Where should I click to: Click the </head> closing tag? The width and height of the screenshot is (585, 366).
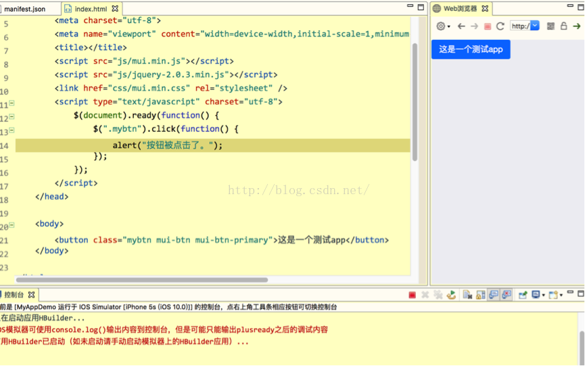coord(52,197)
